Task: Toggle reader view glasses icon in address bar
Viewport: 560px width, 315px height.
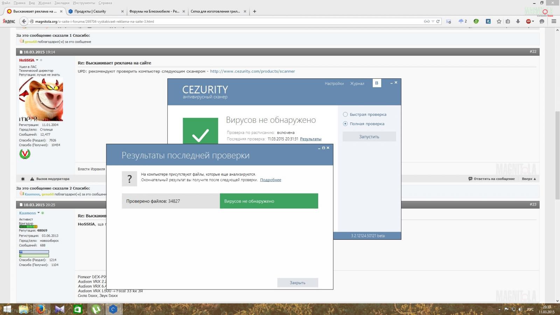Action: [427, 21]
